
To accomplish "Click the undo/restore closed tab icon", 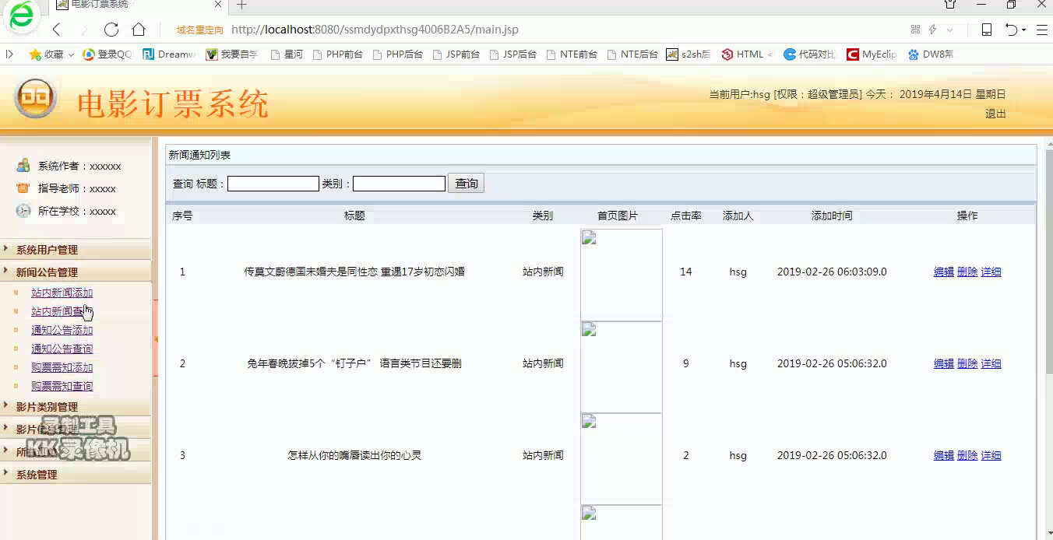I will point(1011,30).
